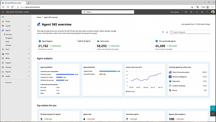Expand the Users section chevron
The width and height of the screenshot is (216, 122).
[x=29, y=49]
